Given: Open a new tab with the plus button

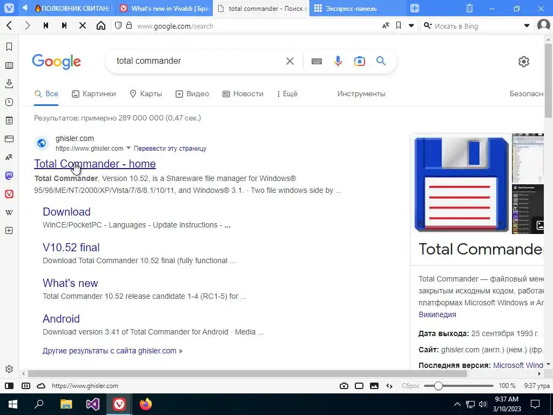Looking at the screenshot, I should click(415, 8).
